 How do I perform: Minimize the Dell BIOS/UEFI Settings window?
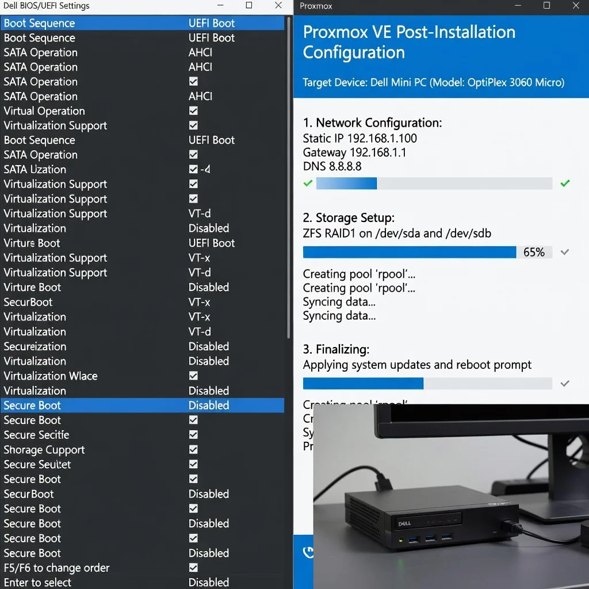220,5
